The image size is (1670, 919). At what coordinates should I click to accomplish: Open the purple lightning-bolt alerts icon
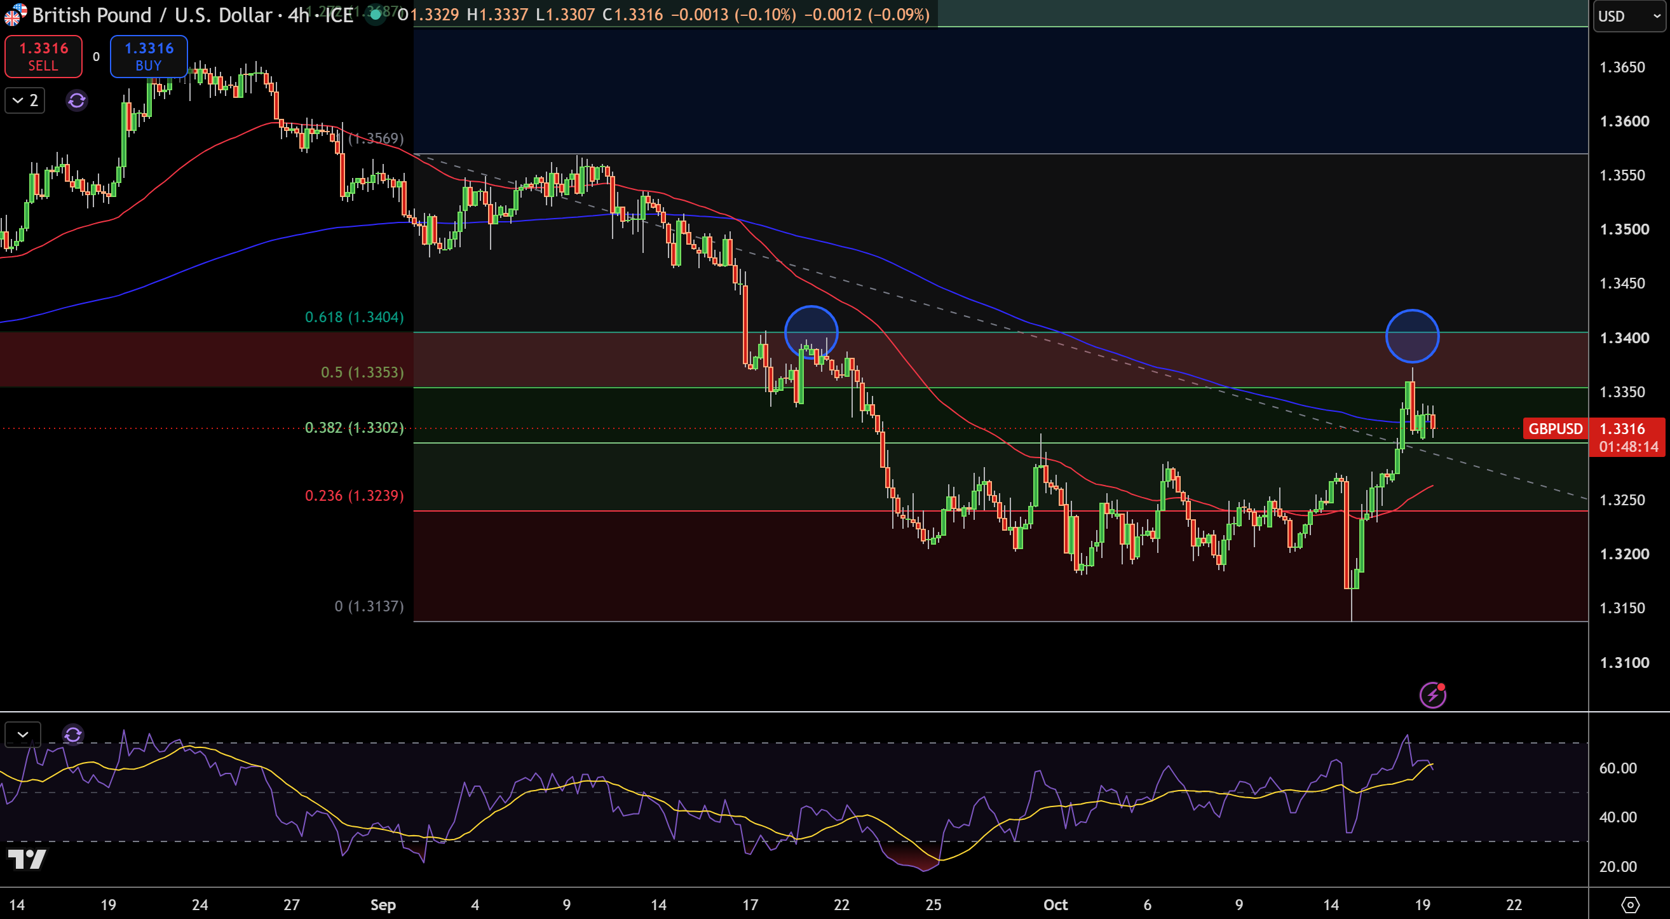click(x=1433, y=695)
